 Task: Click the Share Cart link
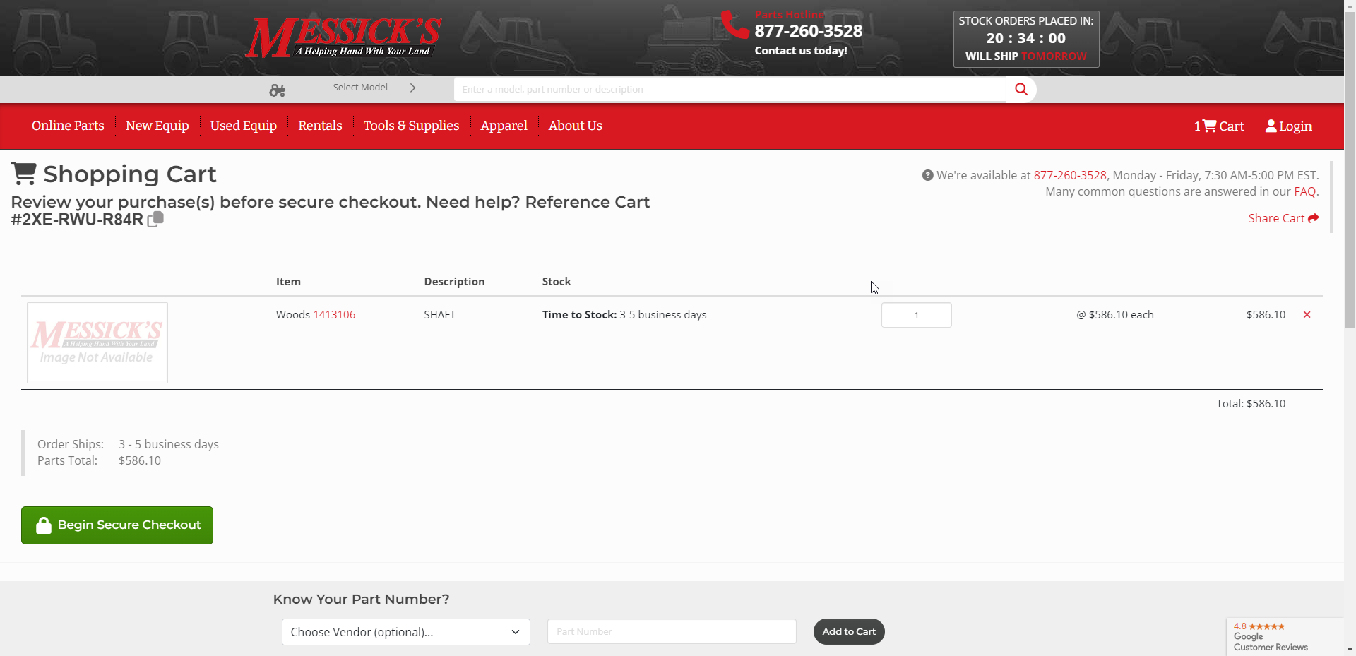[x=1283, y=218]
